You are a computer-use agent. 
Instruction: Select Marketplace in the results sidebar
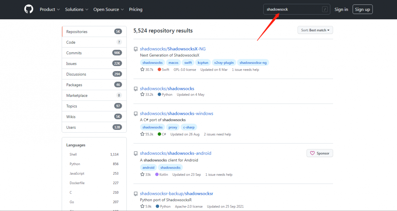coord(94,96)
